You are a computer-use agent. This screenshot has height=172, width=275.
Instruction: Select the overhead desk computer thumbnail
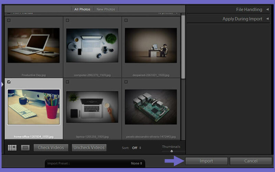click(x=92, y=45)
